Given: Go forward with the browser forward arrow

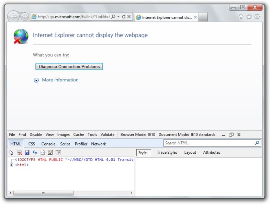Looking at the screenshot, I should (x=25, y=17).
